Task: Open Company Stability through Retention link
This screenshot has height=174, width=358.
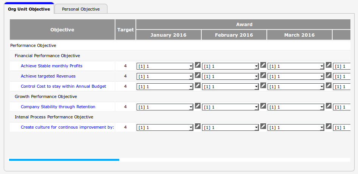Action: (58, 107)
